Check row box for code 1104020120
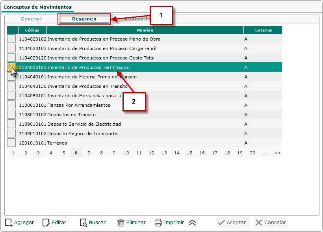 [x=11, y=58]
